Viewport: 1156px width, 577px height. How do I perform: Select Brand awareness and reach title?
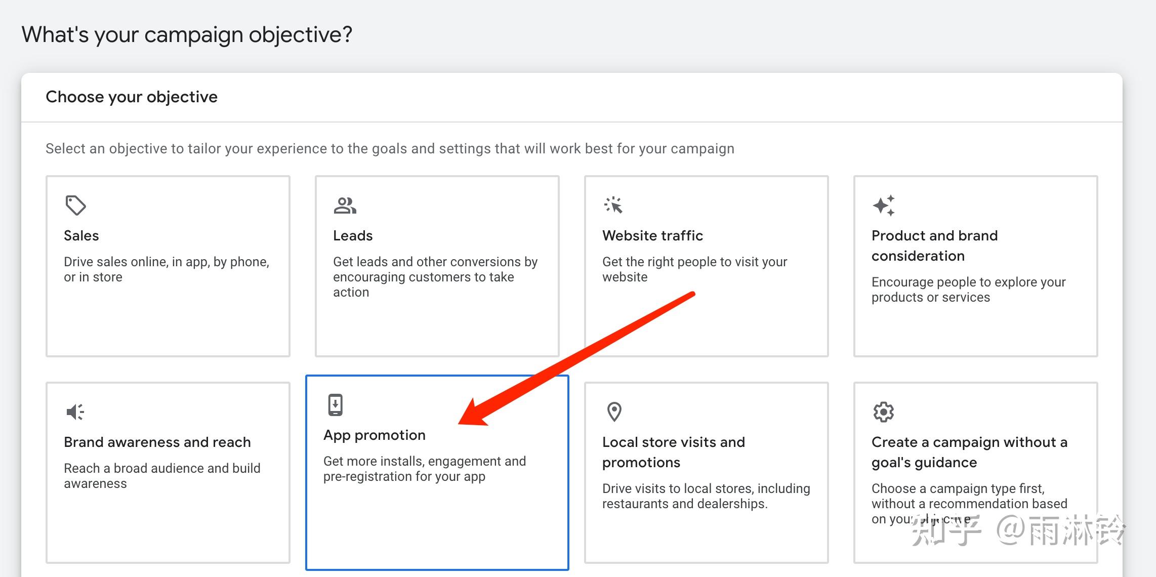point(157,442)
